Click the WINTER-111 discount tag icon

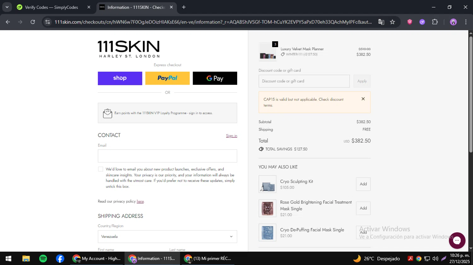coord(283,54)
